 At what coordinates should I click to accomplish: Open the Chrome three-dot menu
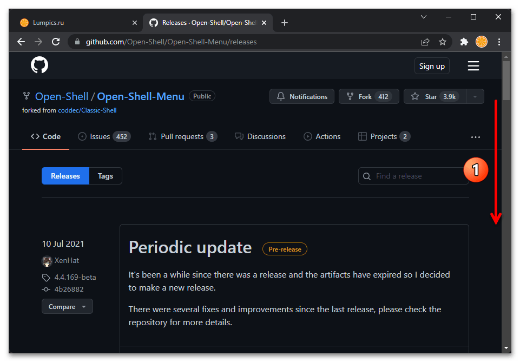[x=499, y=42]
